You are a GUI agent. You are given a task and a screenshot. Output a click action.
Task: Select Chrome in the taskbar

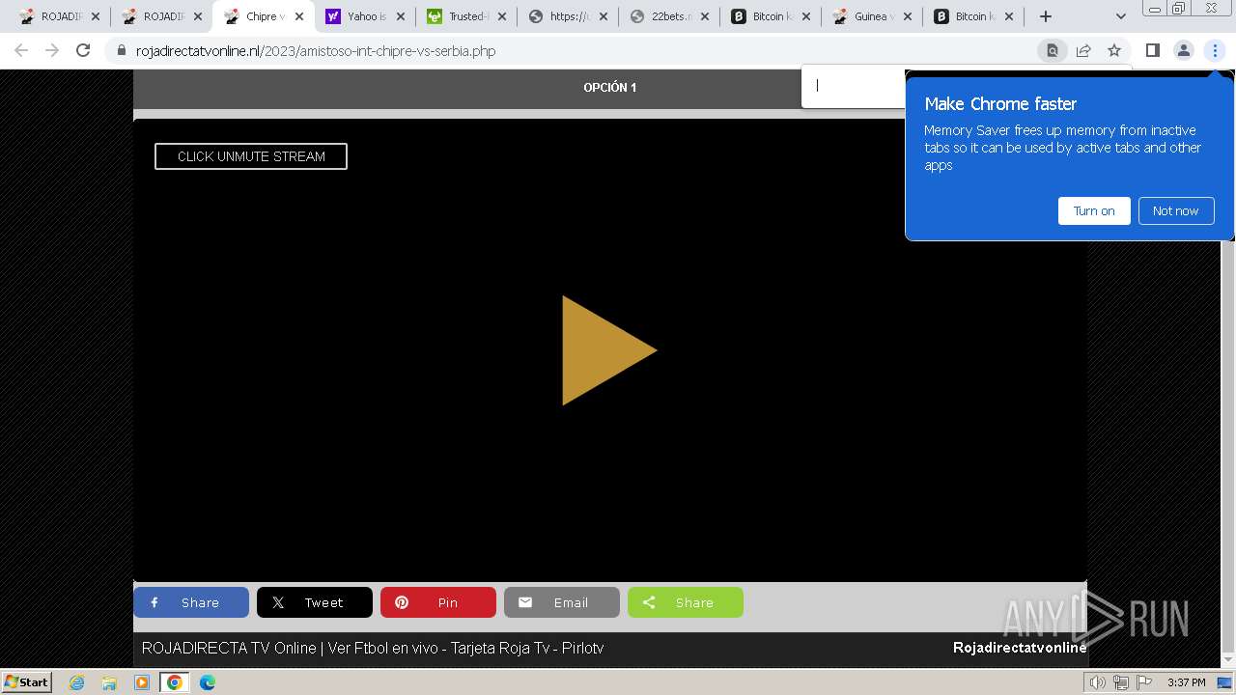[x=175, y=682]
